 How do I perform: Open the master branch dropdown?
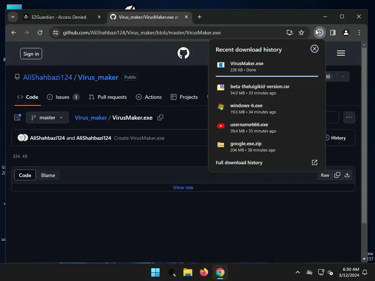pyautogui.click(x=47, y=117)
